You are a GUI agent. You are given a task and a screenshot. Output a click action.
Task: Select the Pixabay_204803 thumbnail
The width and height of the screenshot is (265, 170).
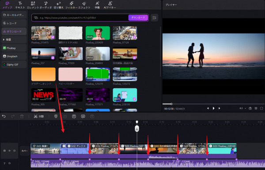98,54
